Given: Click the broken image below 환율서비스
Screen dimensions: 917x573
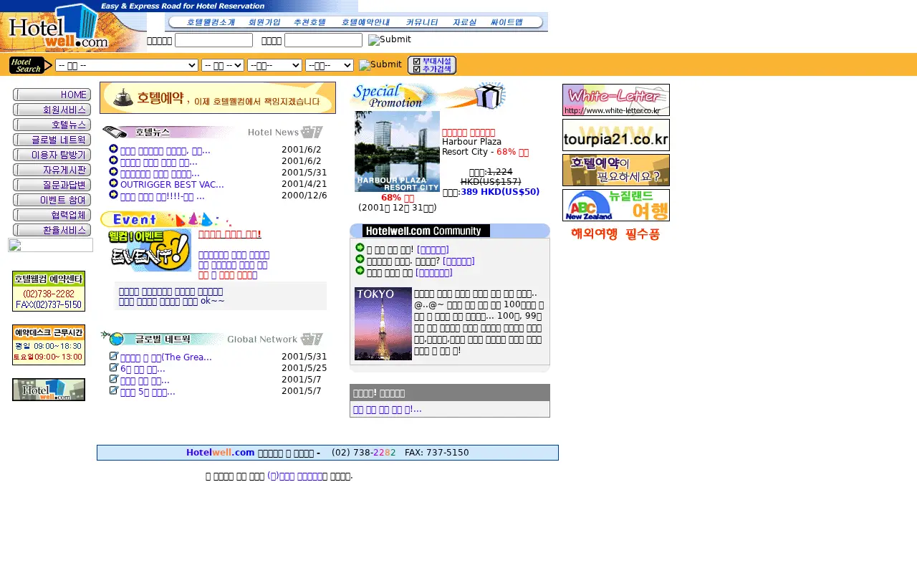Looking at the screenshot, I should pos(50,245).
